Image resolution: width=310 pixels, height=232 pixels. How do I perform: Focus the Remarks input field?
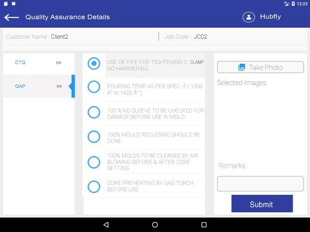click(260, 184)
